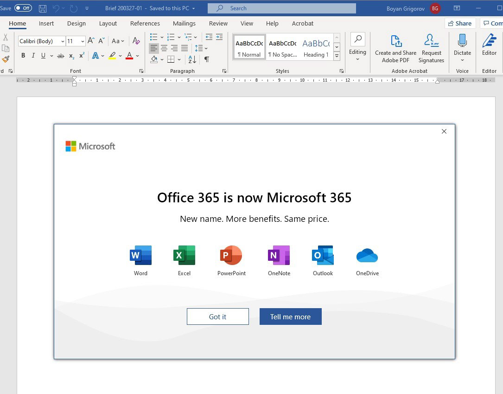Undo the last action
The height and width of the screenshot is (394, 503).
coord(56,9)
